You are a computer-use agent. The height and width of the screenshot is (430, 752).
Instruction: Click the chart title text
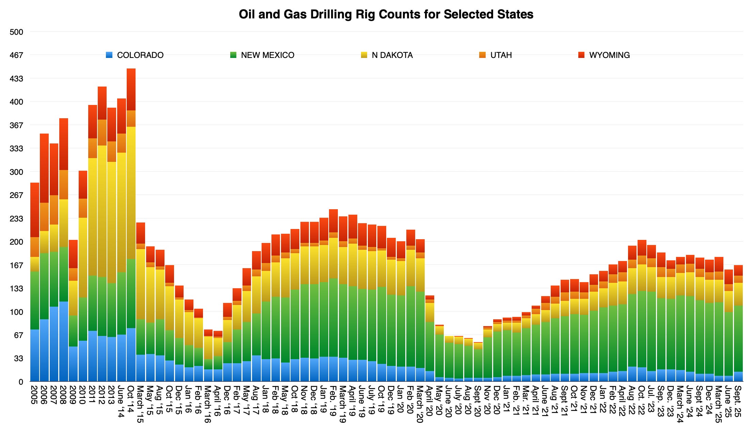coord(386,14)
